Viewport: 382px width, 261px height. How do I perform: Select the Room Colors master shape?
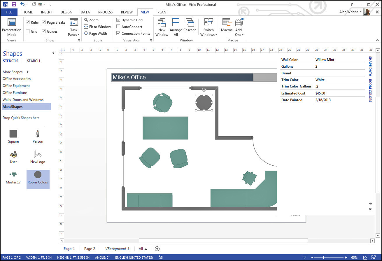point(38,180)
